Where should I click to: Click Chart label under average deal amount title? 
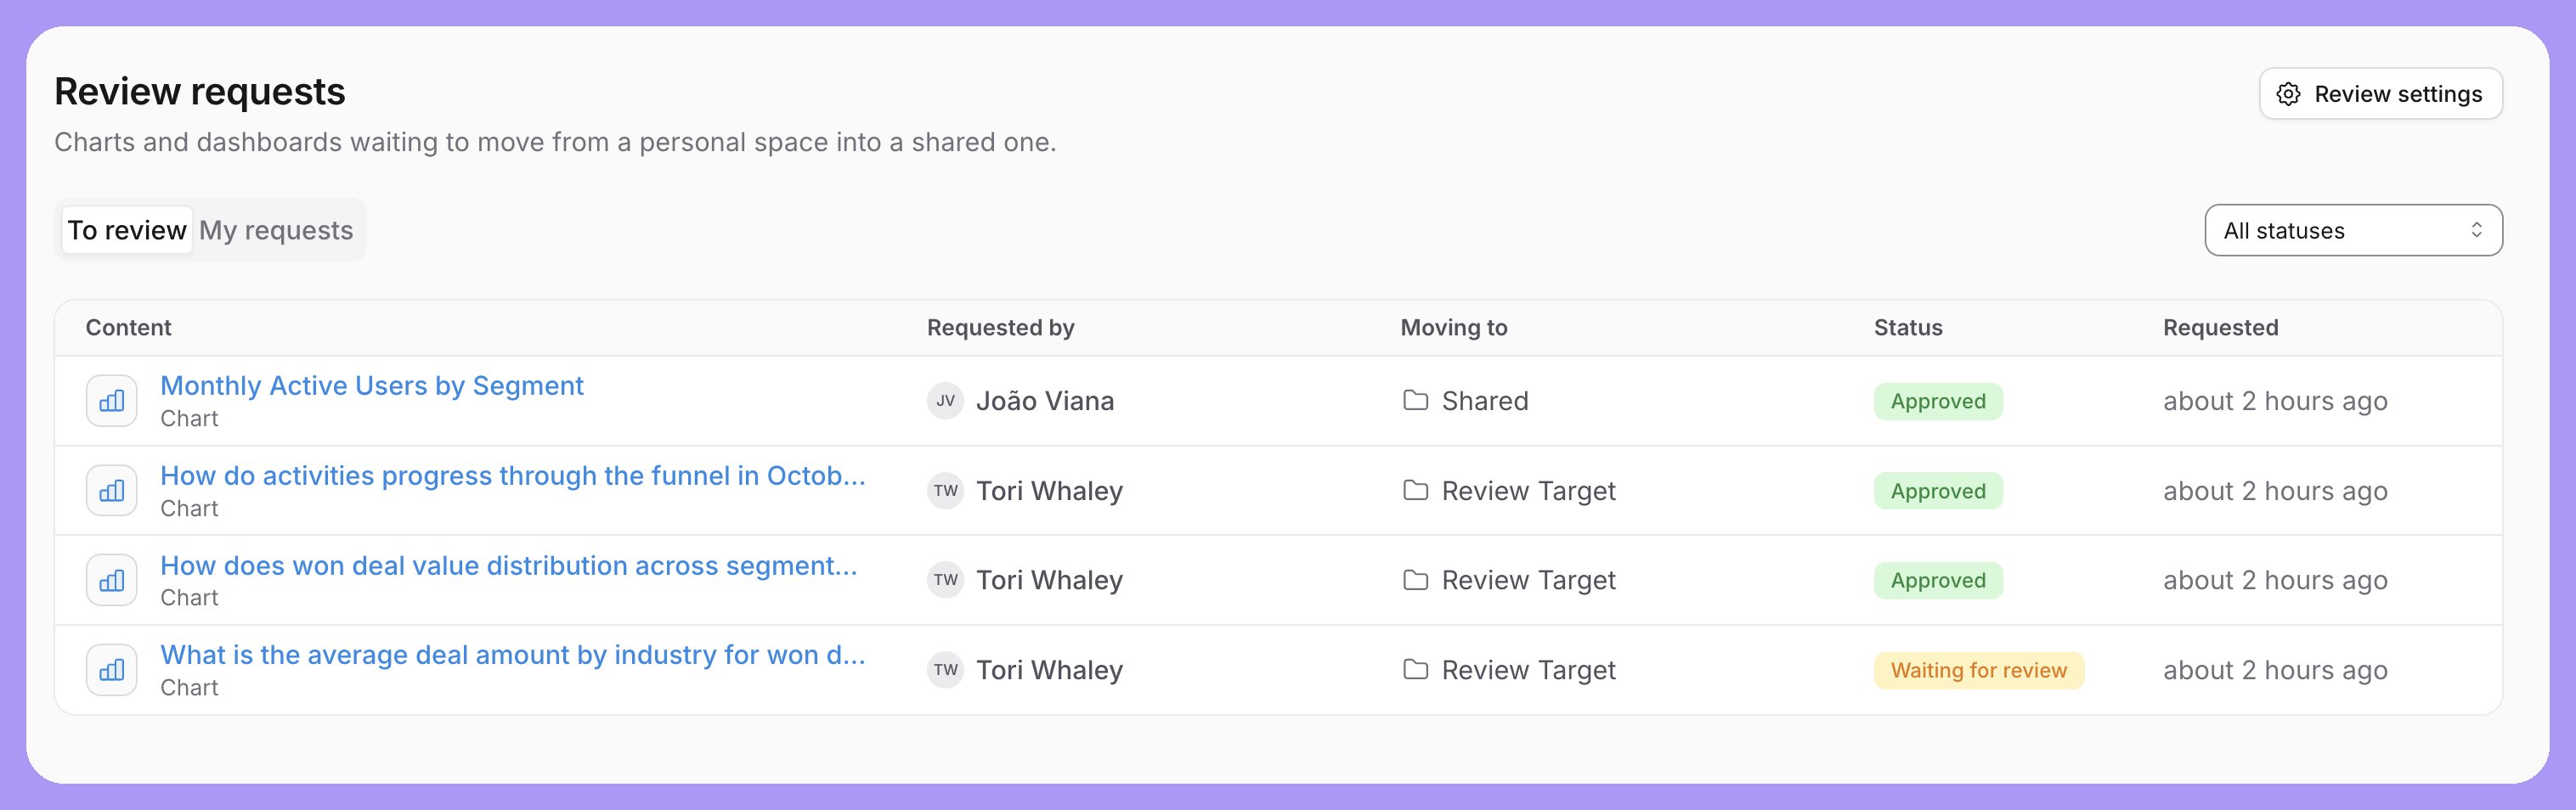189,687
